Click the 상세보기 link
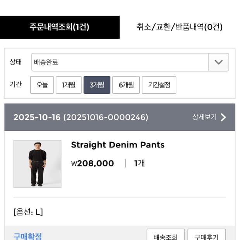The width and height of the screenshot is (240, 240). click(x=204, y=117)
